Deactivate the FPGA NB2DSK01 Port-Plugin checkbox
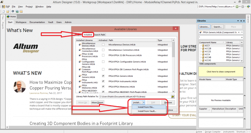Image resolution: width=251 pixels, height=133 pixels. tap(103, 92)
